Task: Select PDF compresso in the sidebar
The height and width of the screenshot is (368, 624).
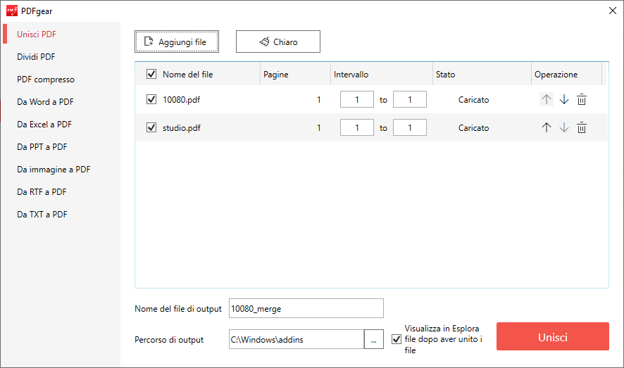Action: tap(46, 80)
